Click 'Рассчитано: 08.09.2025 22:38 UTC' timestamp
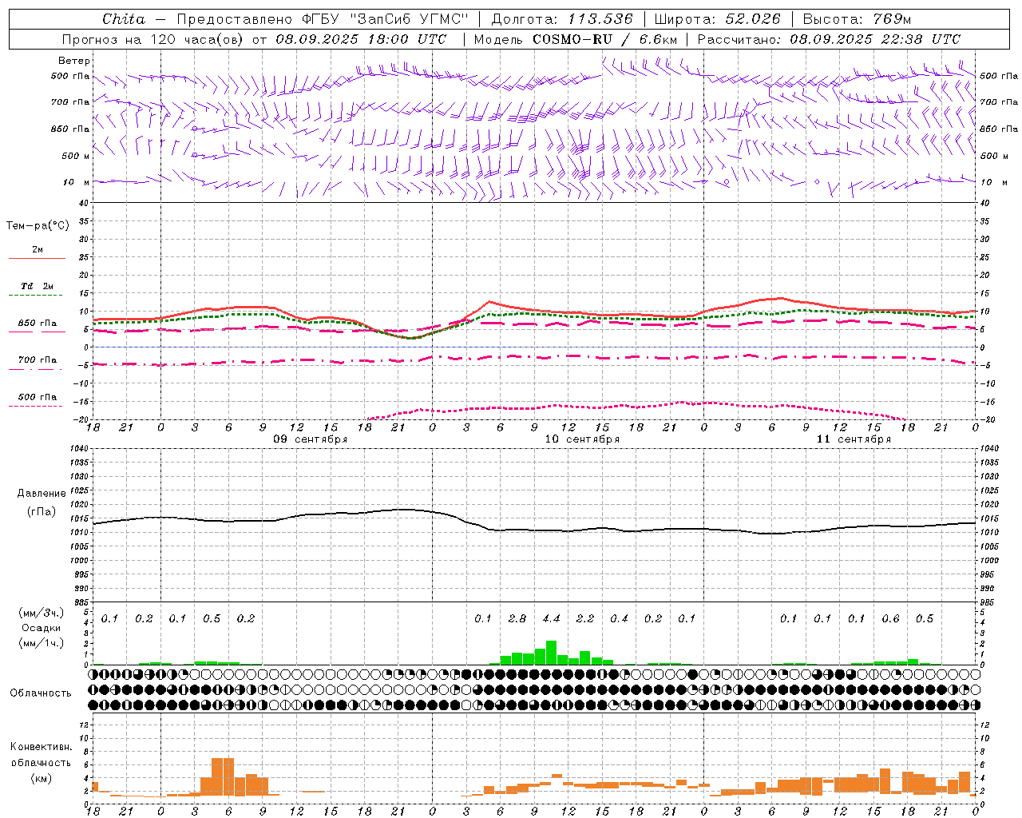The height and width of the screenshot is (818, 1022). [829, 39]
